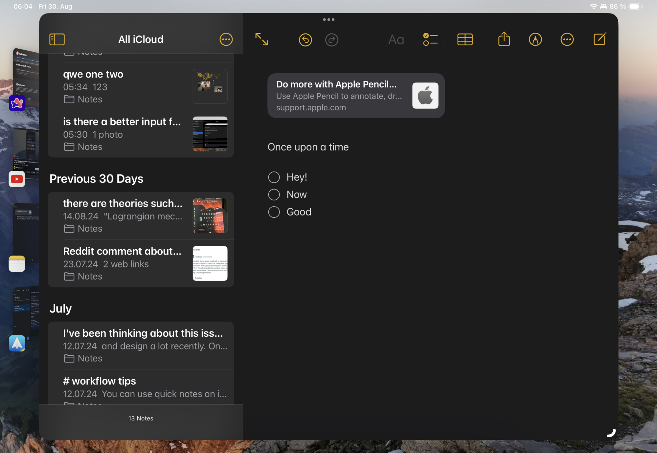Open the 'qwe one two' note
Screen dimensions: 657x453
click(141, 86)
